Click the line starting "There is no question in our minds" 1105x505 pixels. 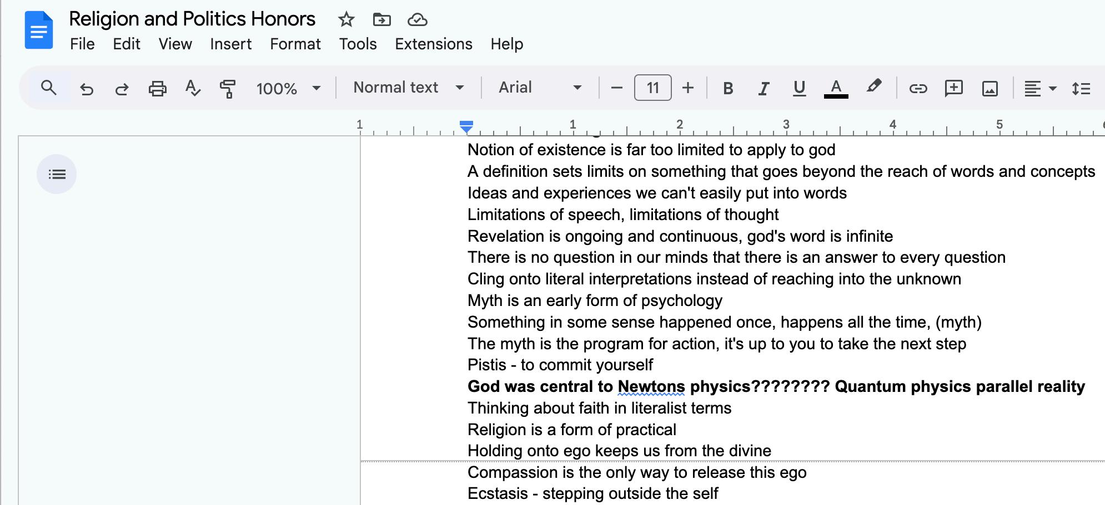pyautogui.click(x=736, y=257)
